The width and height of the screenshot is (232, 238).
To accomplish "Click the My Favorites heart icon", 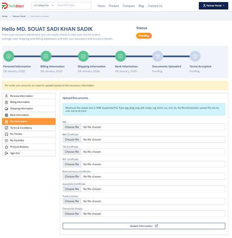I will (6, 140).
